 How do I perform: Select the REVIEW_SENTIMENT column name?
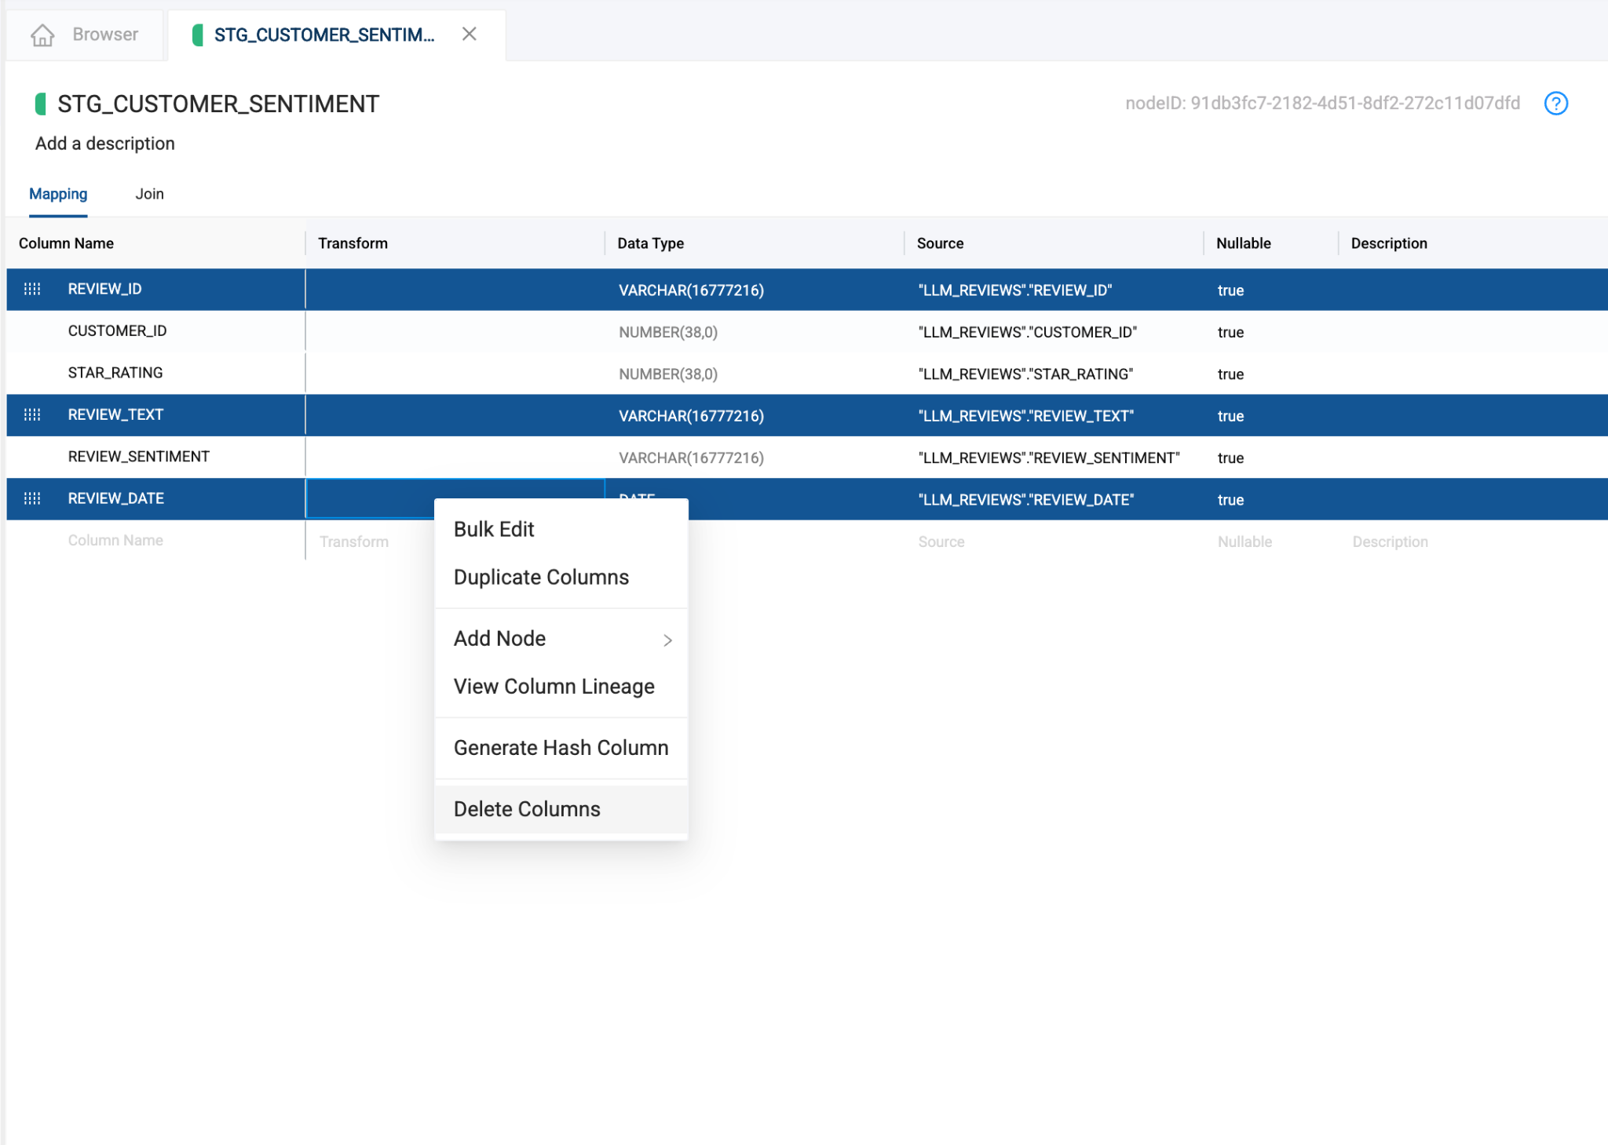pyautogui.click(x=138, y=457)
